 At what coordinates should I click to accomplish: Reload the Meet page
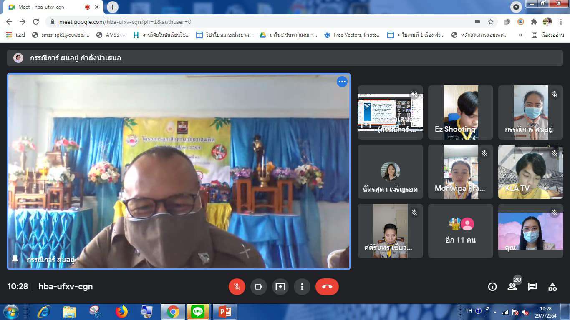36,22
